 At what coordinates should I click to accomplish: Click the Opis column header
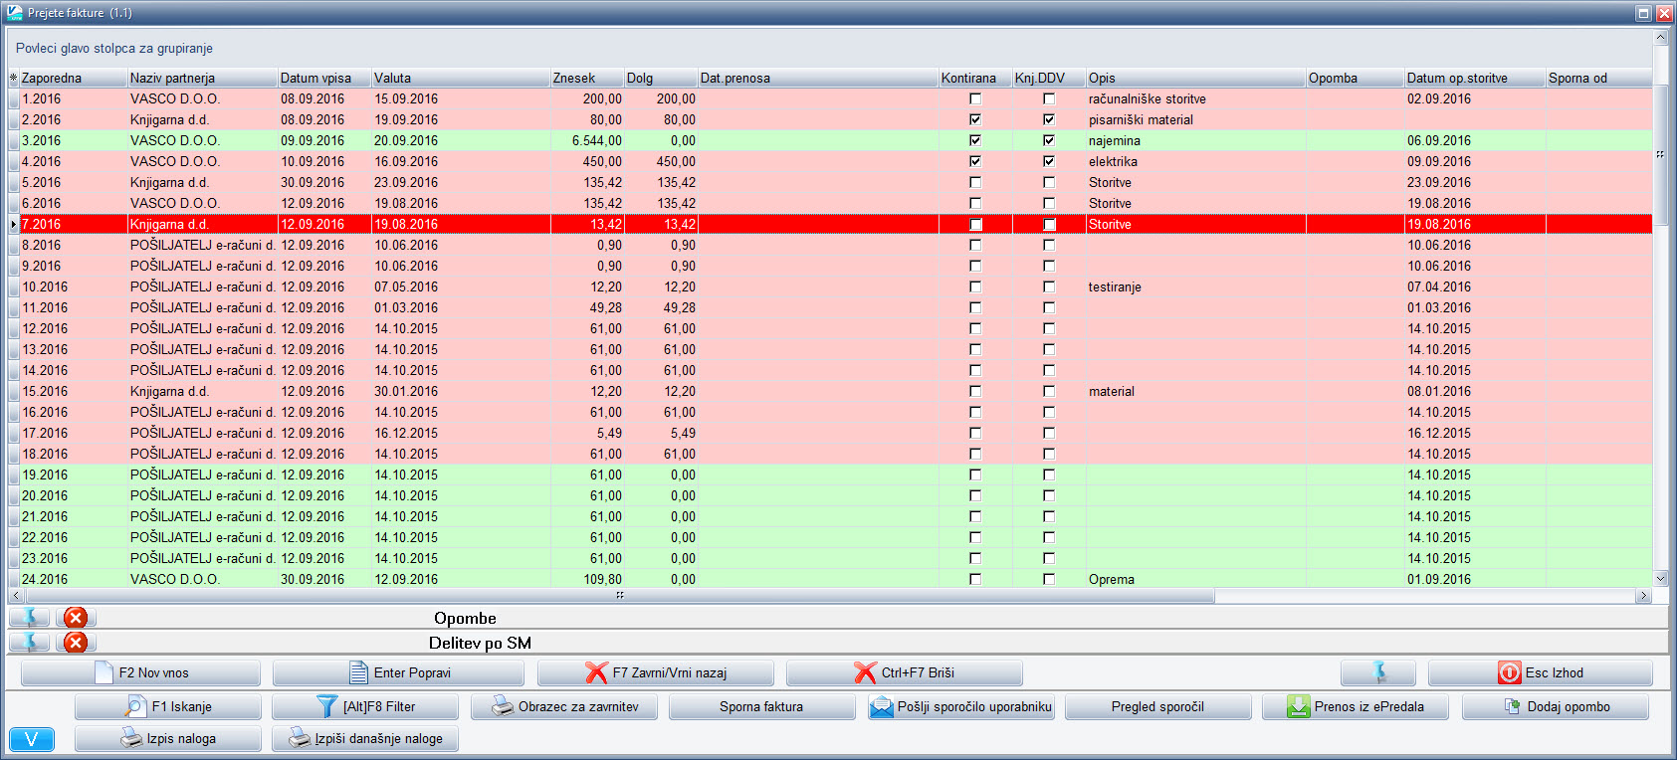1195,78
